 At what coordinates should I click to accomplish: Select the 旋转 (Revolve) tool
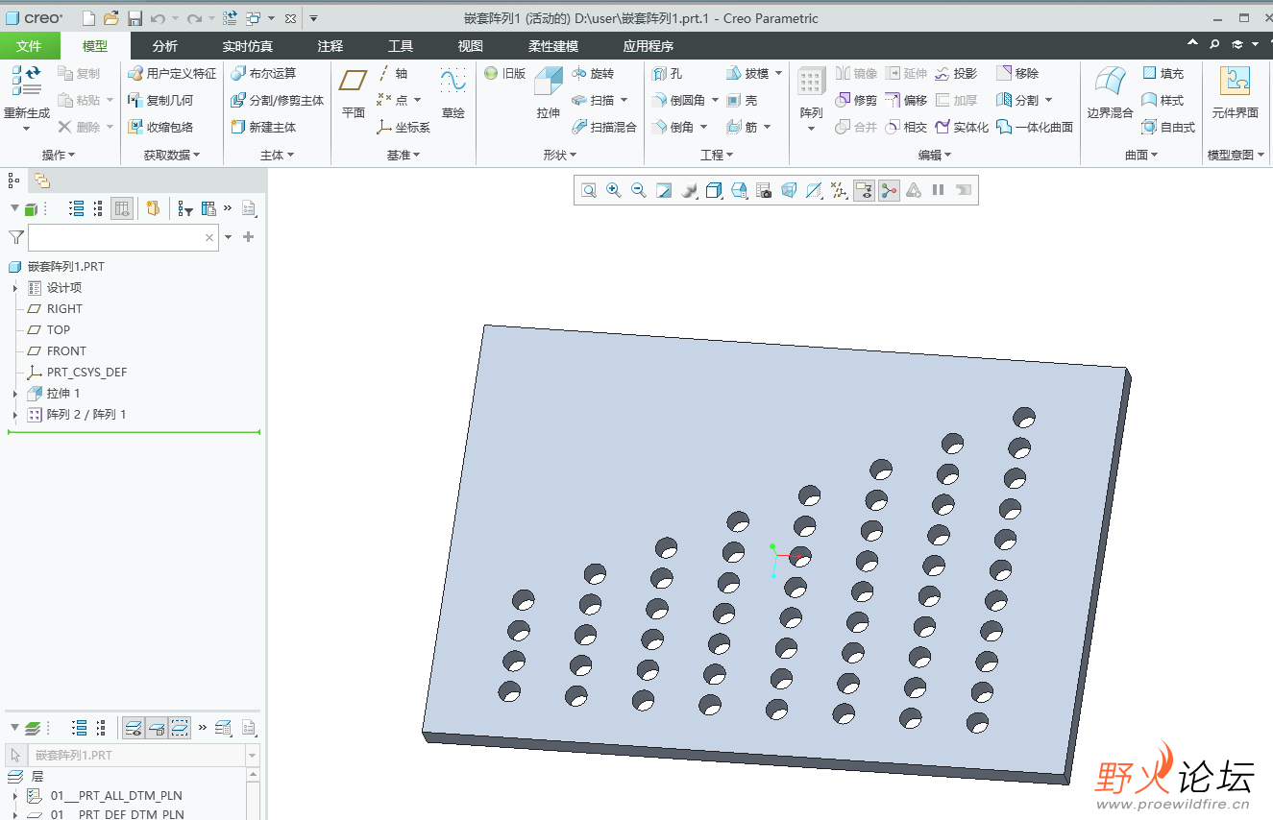click(592, 73)
